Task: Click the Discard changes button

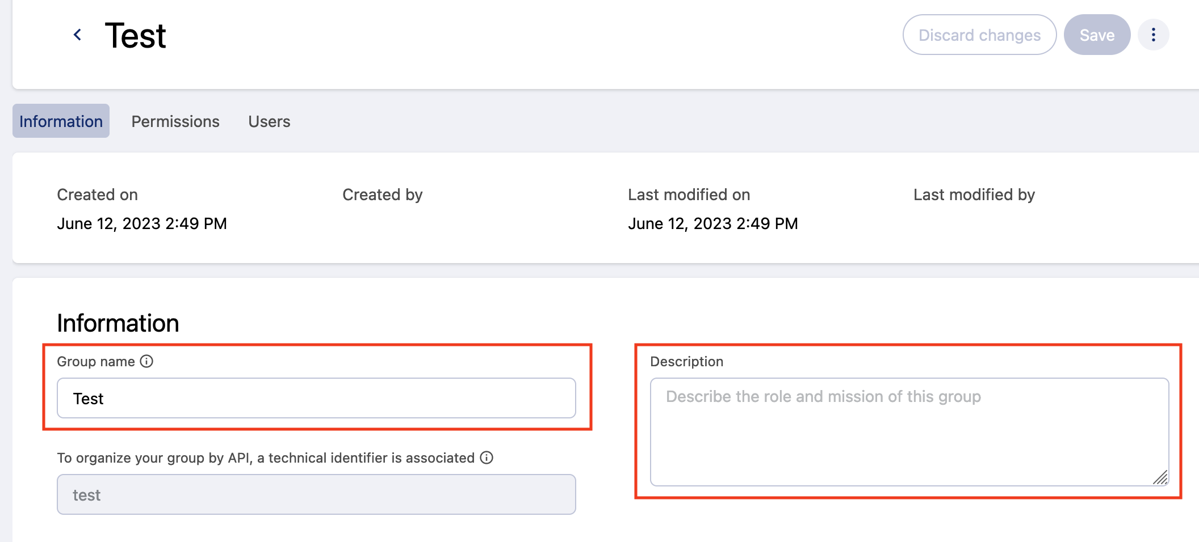Action: click(x=979, y=35)
